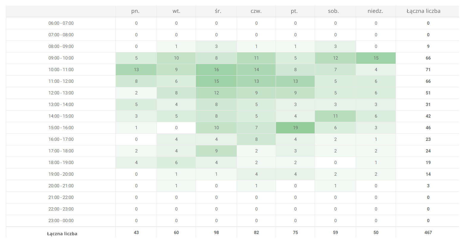Click the 'pn.' column header
The width and height of the screenshot is (465, 243).
point(135,11)
